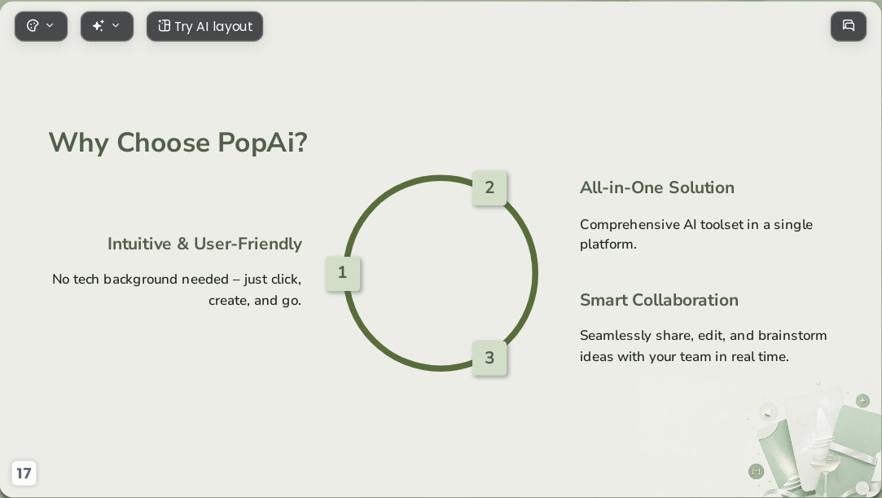The image size is (882, 498).
Task: Open the AI sparkle tools dropdown
Action: [107, 26]
